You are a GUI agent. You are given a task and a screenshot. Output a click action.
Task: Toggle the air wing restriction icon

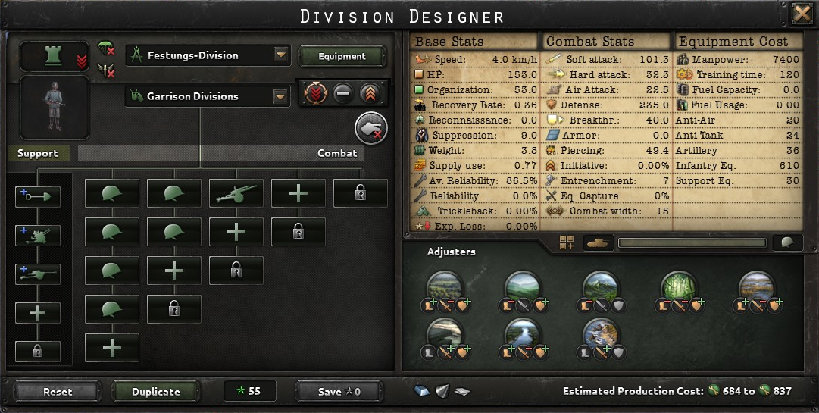(106, 70)
